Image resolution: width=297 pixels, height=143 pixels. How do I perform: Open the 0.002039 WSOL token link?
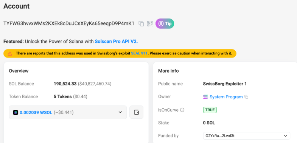(36, 112)
